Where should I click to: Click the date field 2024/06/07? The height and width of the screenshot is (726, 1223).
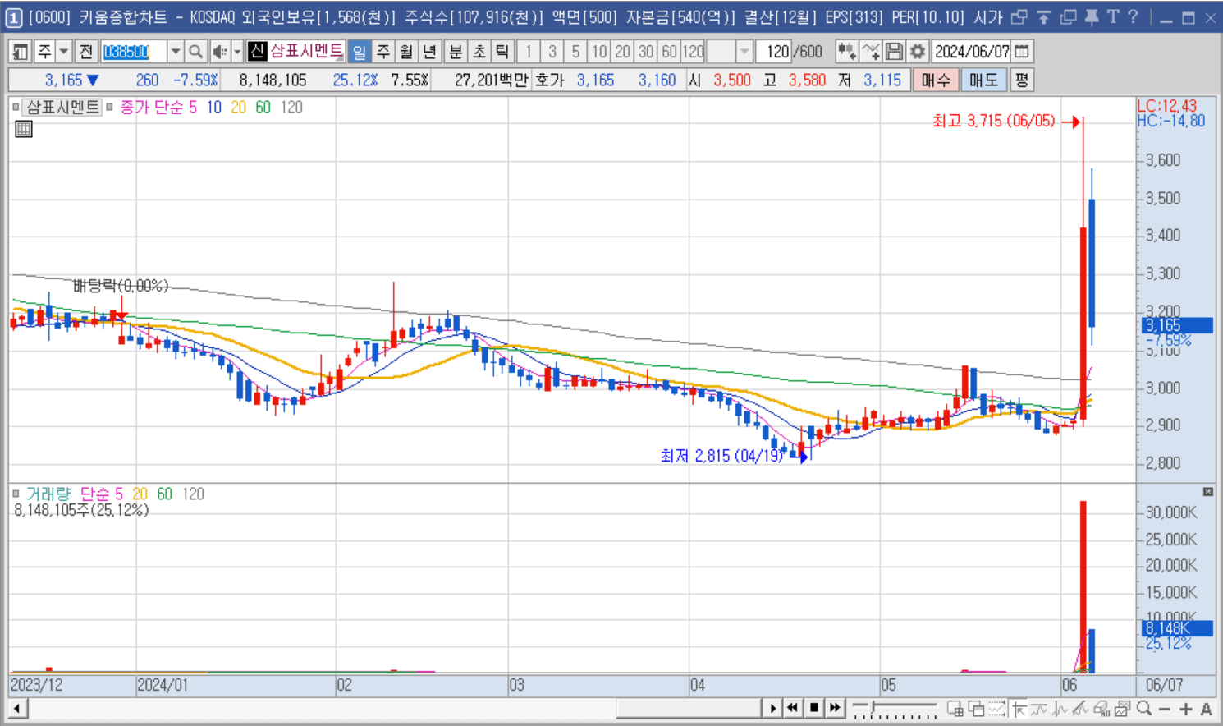972,52
